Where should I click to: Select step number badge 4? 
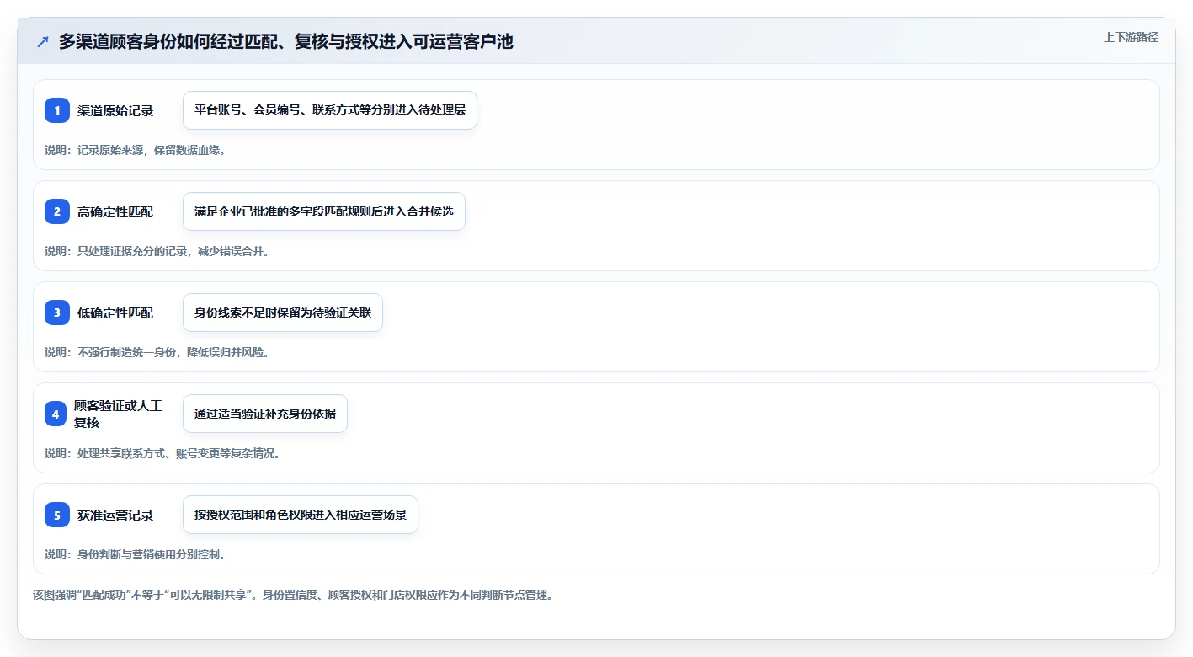(x=56, y=414)
